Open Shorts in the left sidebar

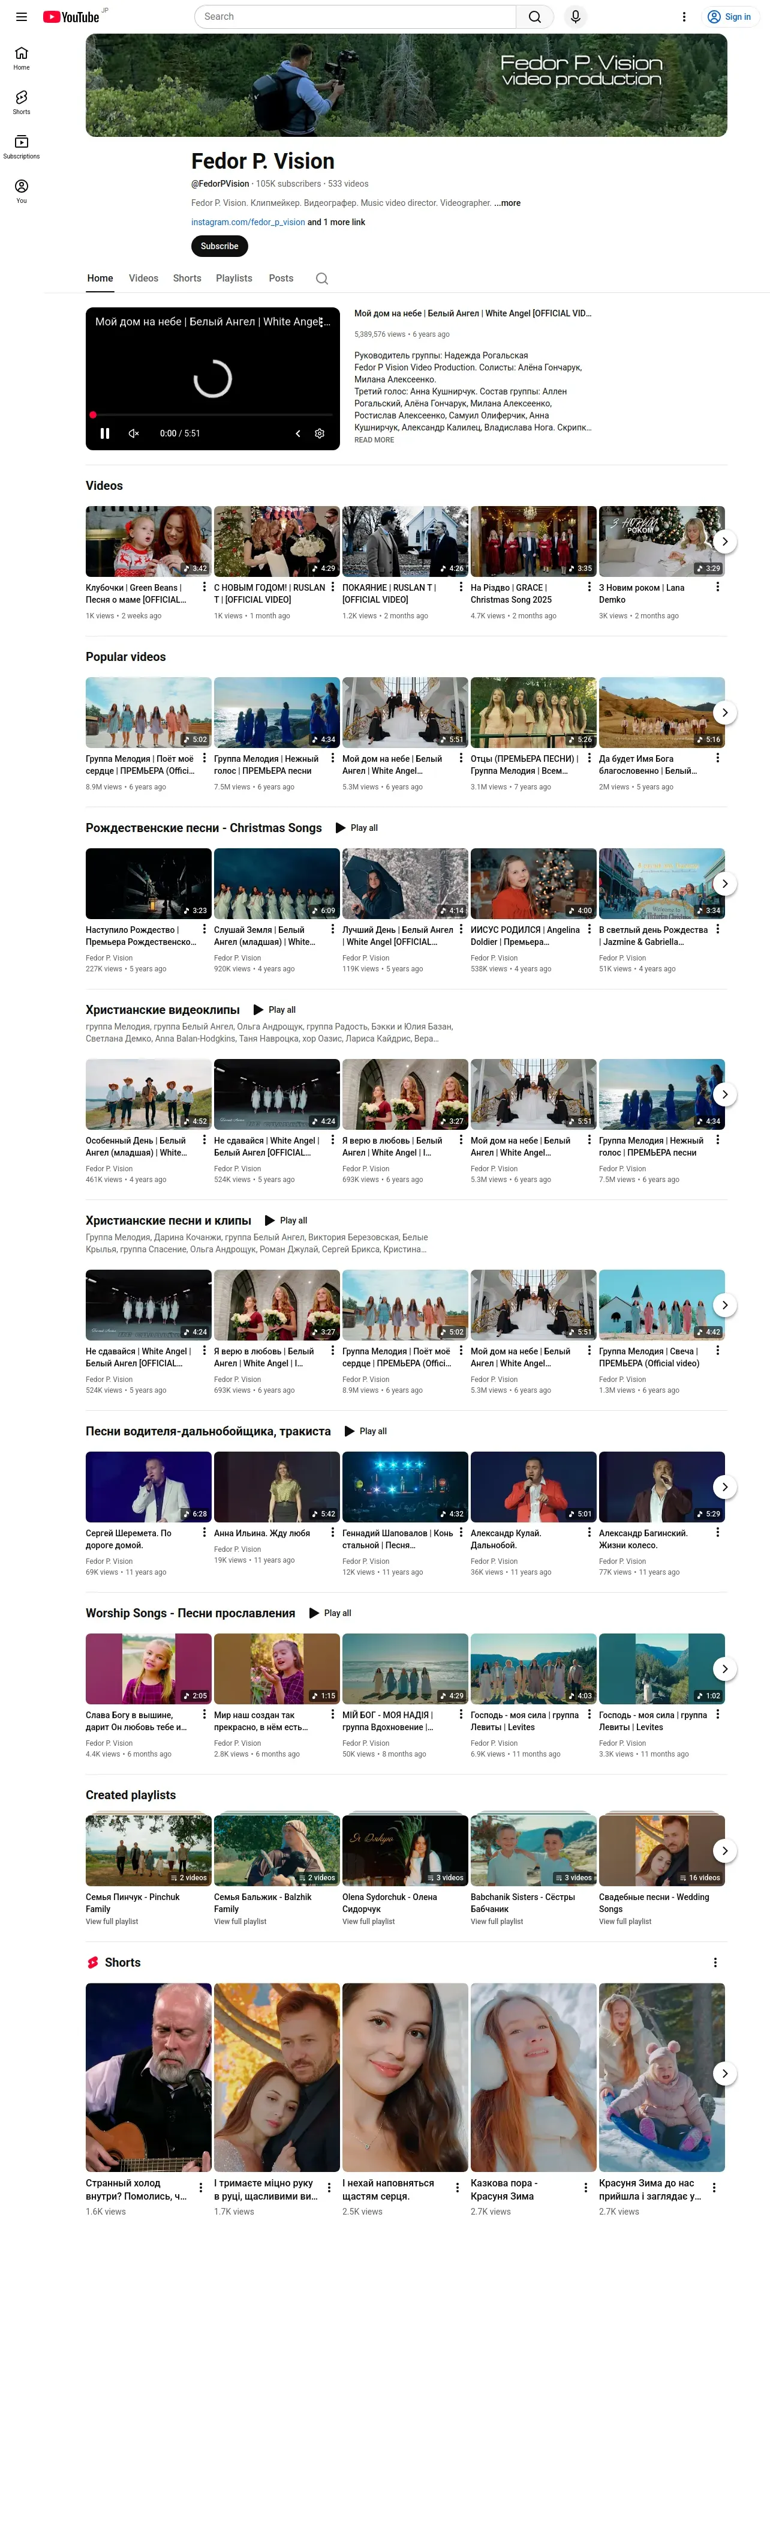tap(21, 103)
